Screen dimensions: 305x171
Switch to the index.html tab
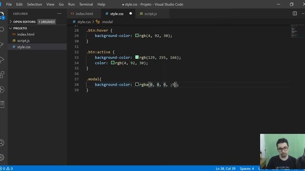click(84, 14)
